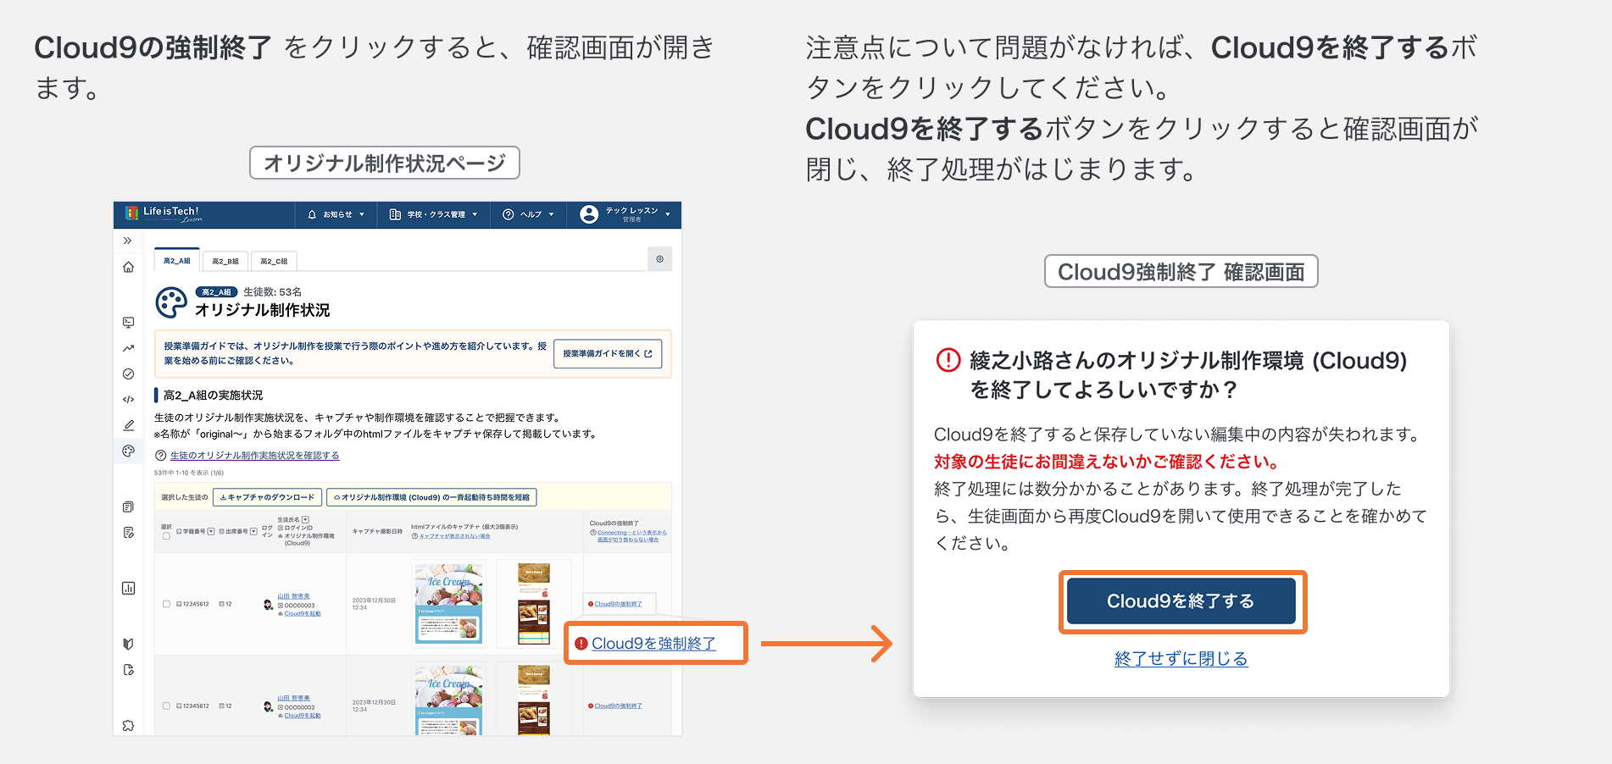Screen dimensions: 1612x764
Task: Open the 生徒のオリジナル制作実施状況を確認する link
Action: (x=254, y=456)
